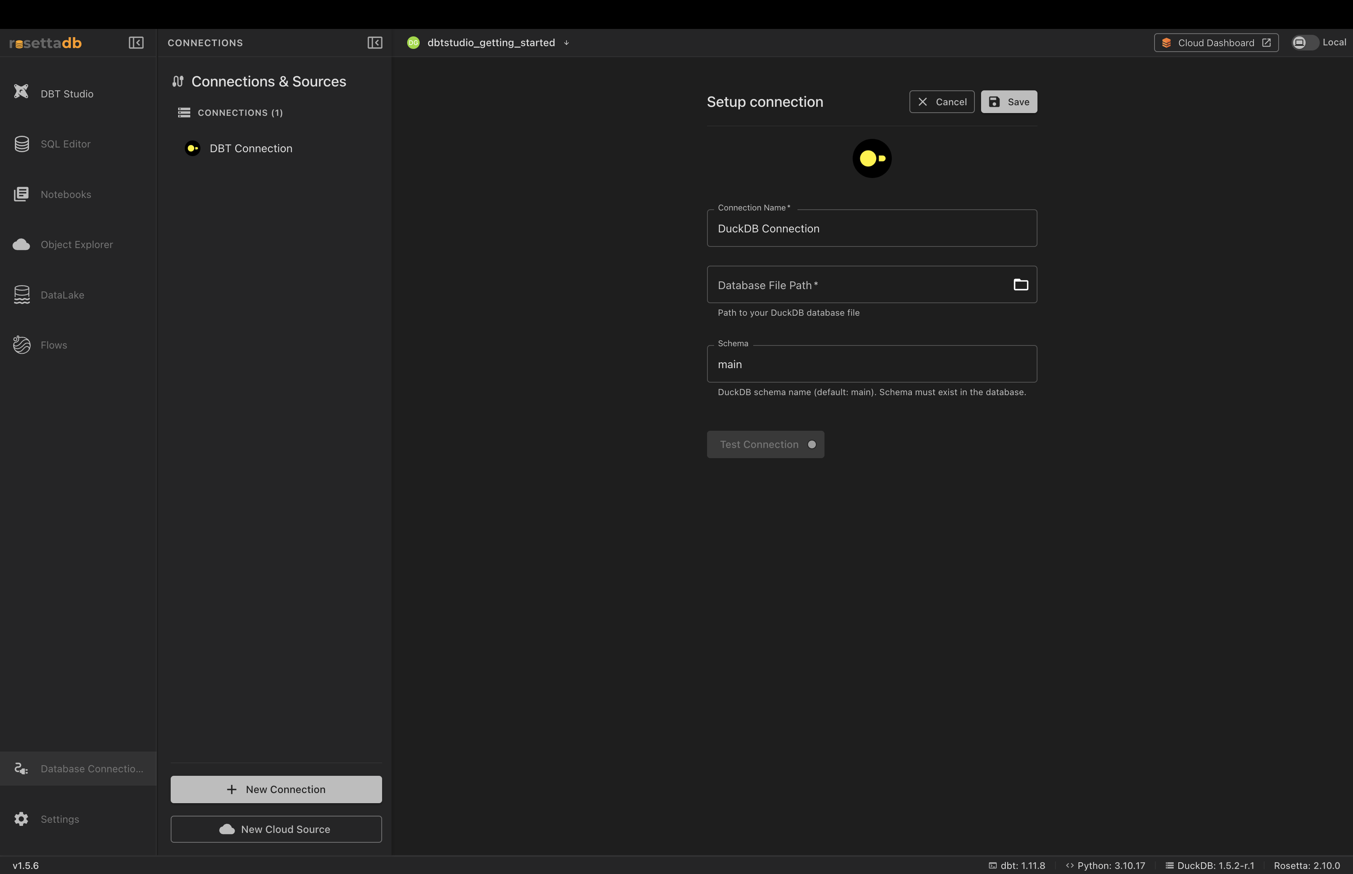Open the Cloud Dashboard link
The image size is (1353, 874).
tap(1216, 43)
